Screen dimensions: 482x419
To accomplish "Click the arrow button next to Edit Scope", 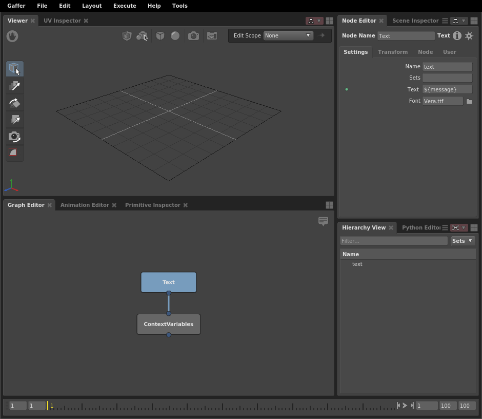I will coord(322,35).
